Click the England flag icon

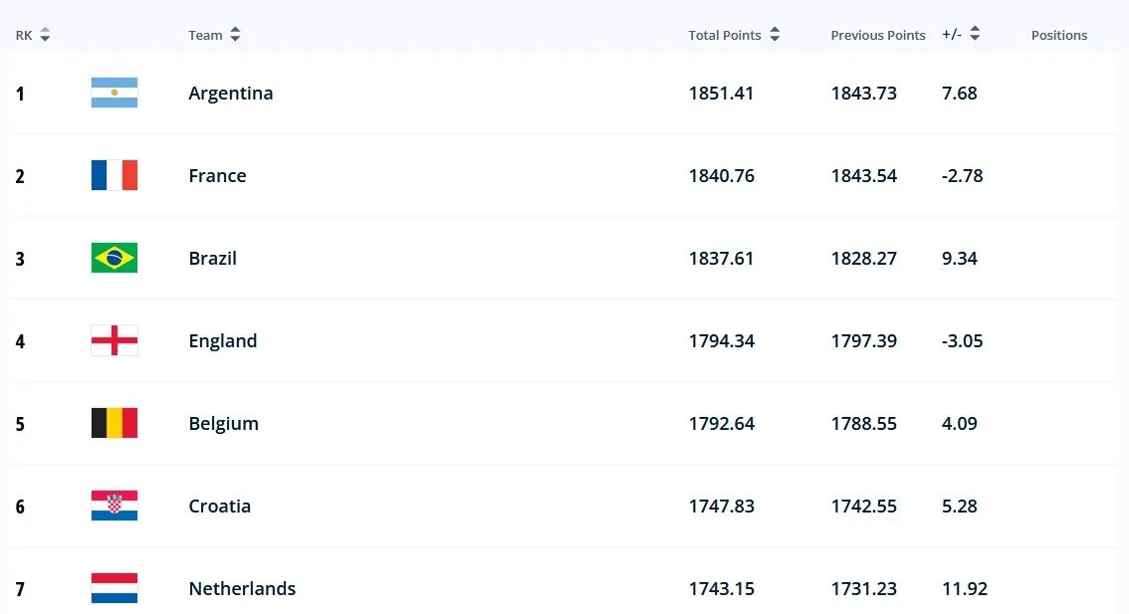click(x=114, y=340)
